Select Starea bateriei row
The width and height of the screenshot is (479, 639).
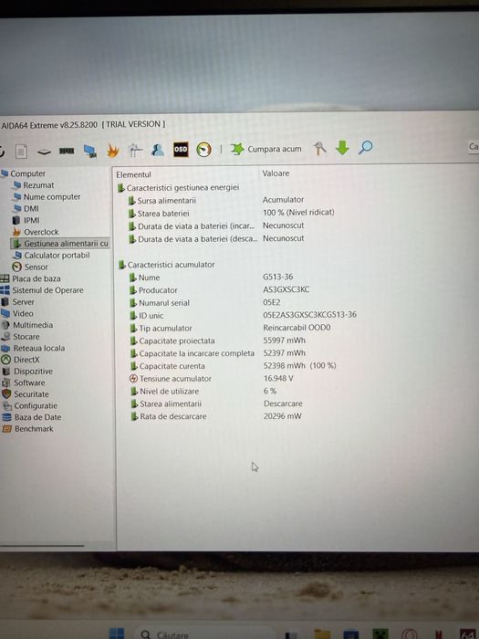point(232,213)
